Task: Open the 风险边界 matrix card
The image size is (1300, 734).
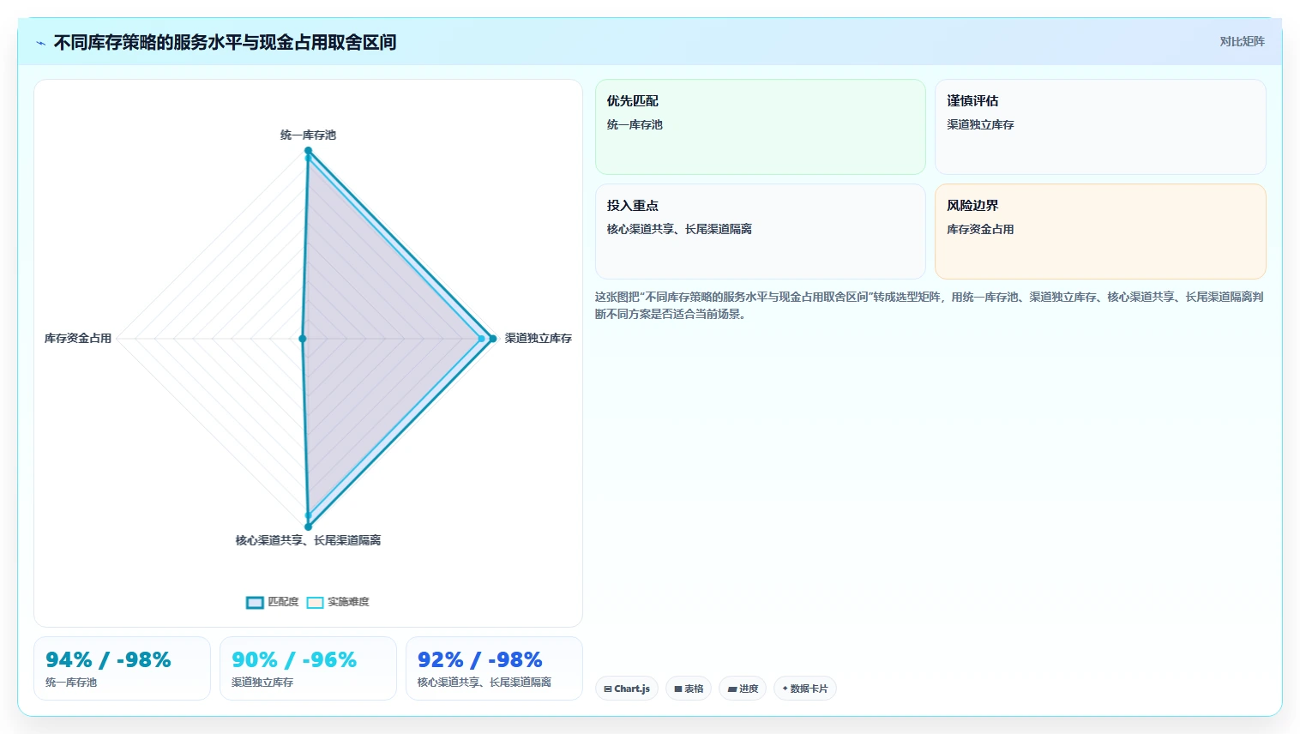Action: click(x=1100, y=232)
